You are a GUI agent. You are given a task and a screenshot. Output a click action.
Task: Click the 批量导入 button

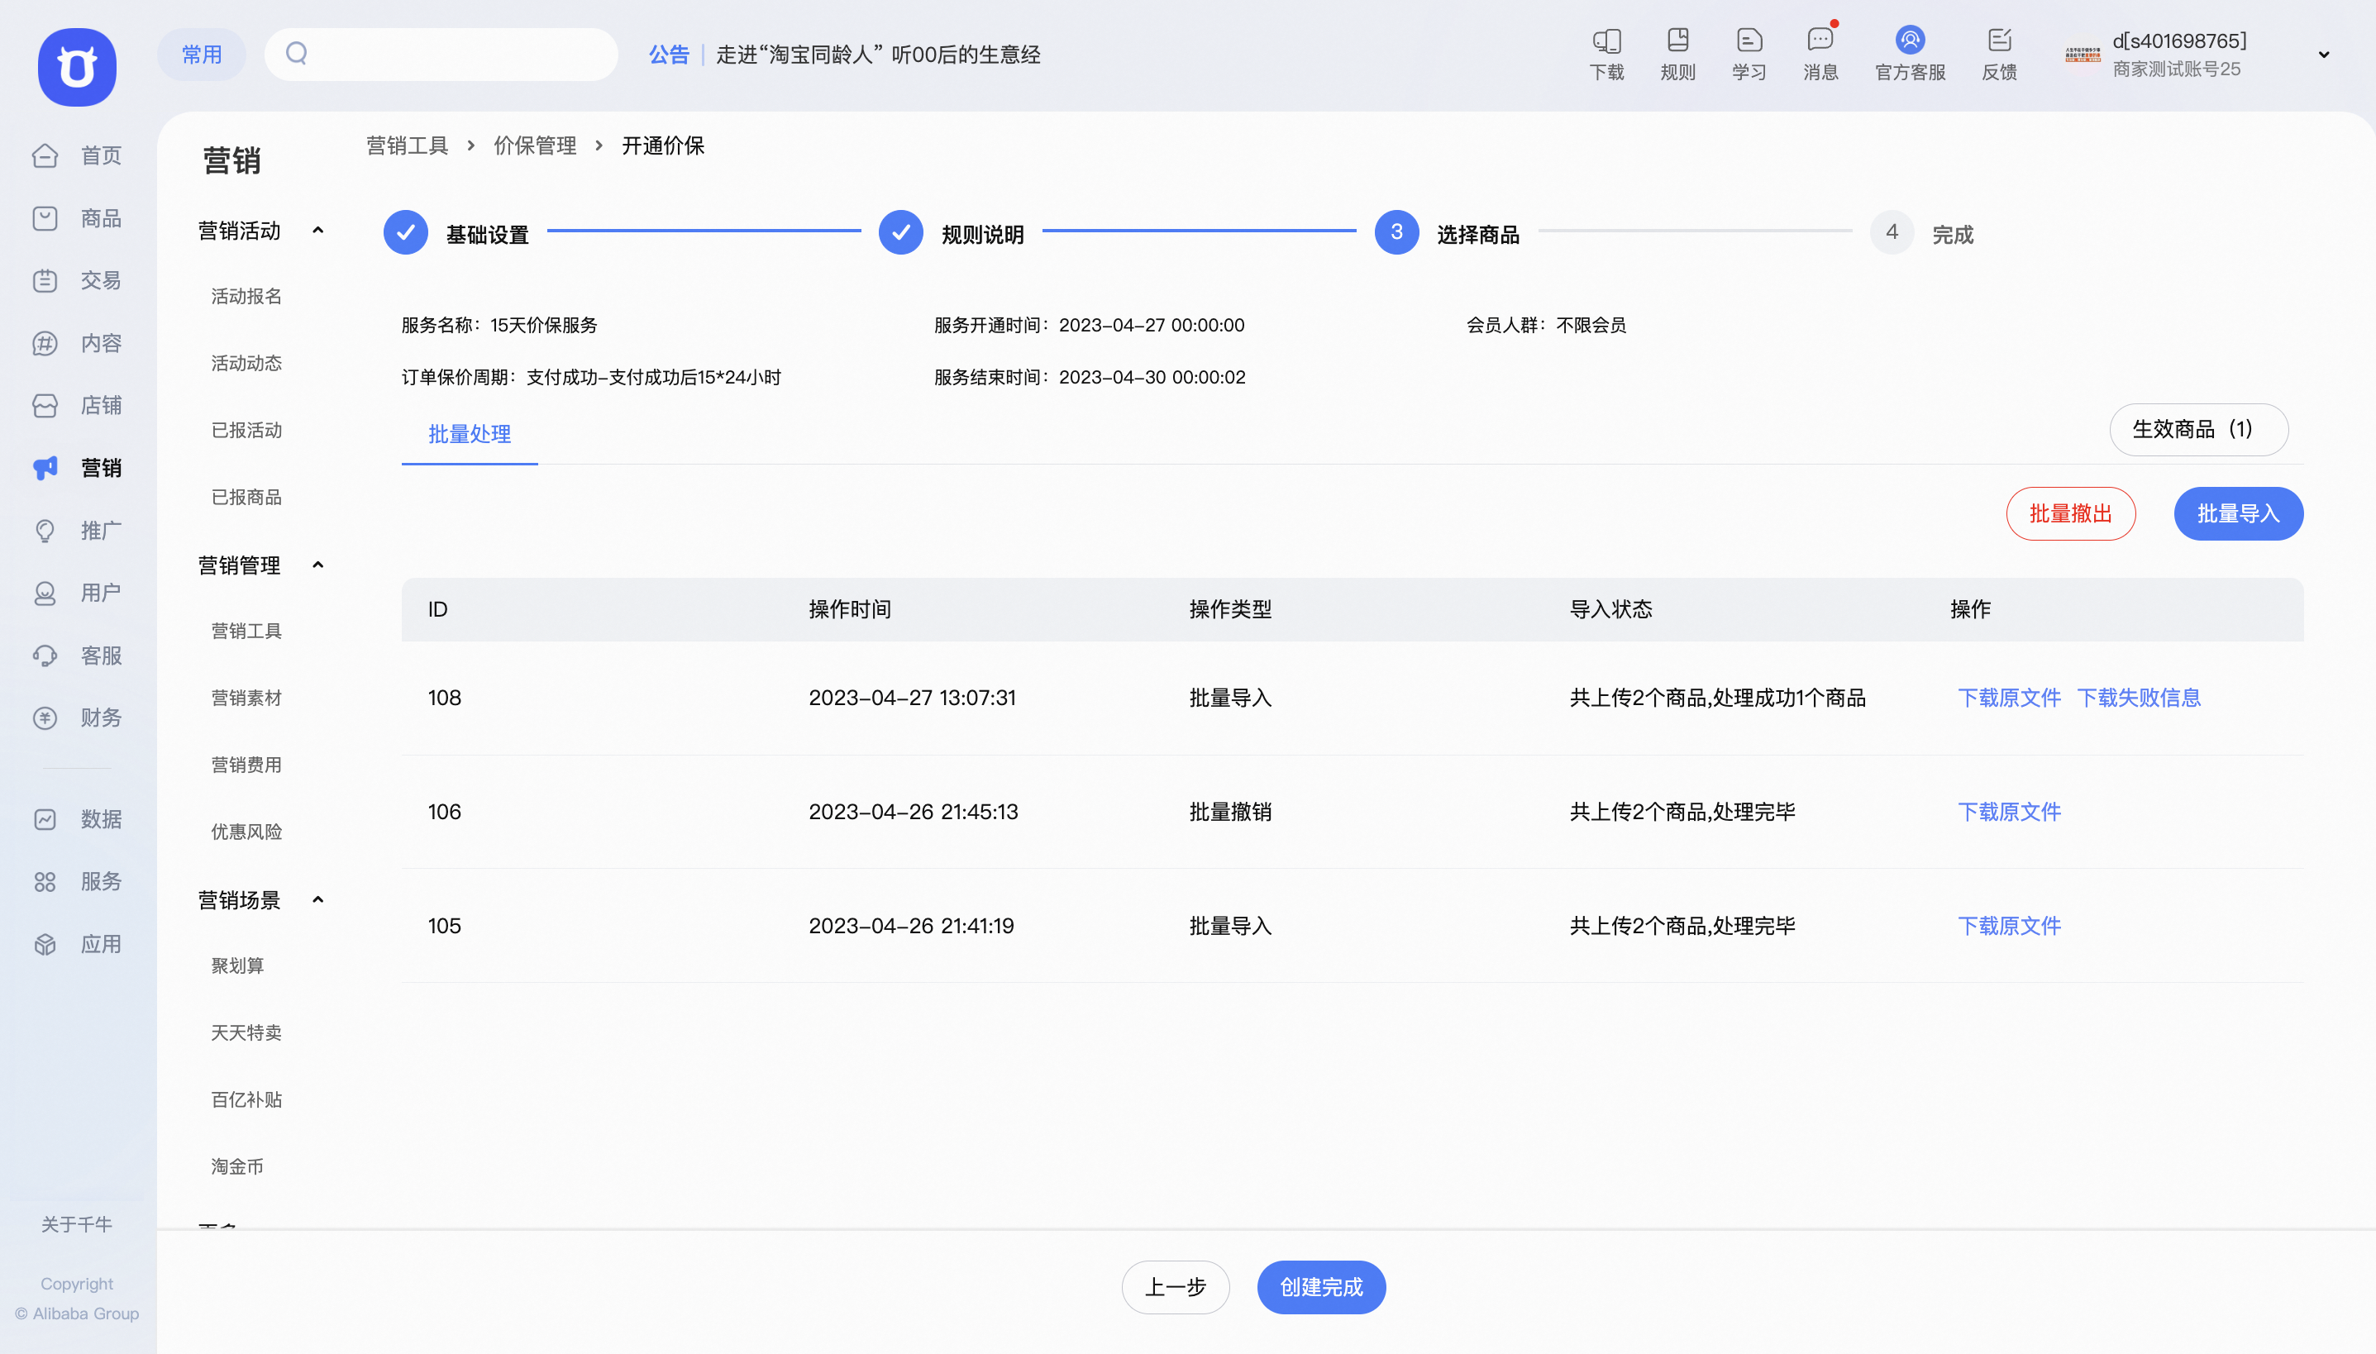point(2239,514)
